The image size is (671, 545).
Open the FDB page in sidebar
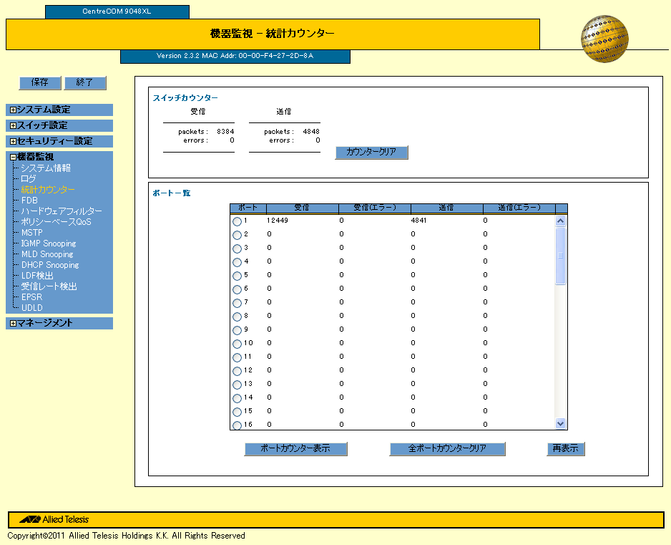point(29,201)
